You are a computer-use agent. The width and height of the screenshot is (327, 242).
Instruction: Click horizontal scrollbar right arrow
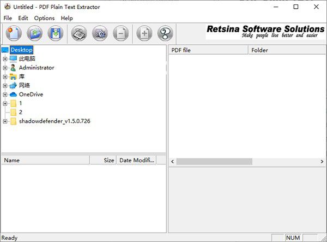coord(322,162)
